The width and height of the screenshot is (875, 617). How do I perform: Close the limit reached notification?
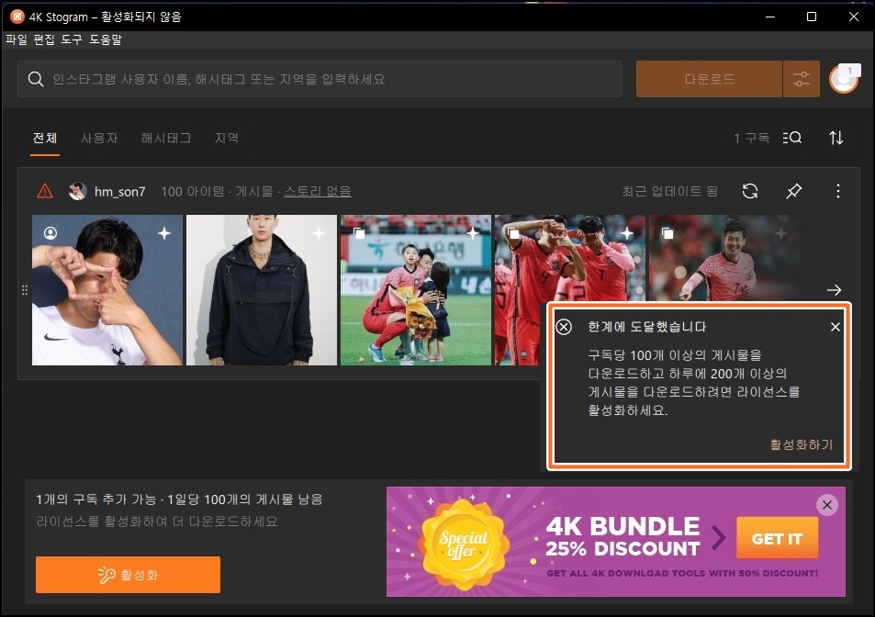[x=835, y=327]
